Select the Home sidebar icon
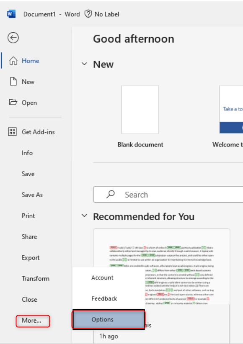Screen dimensions: 243x344 [13, 60]
